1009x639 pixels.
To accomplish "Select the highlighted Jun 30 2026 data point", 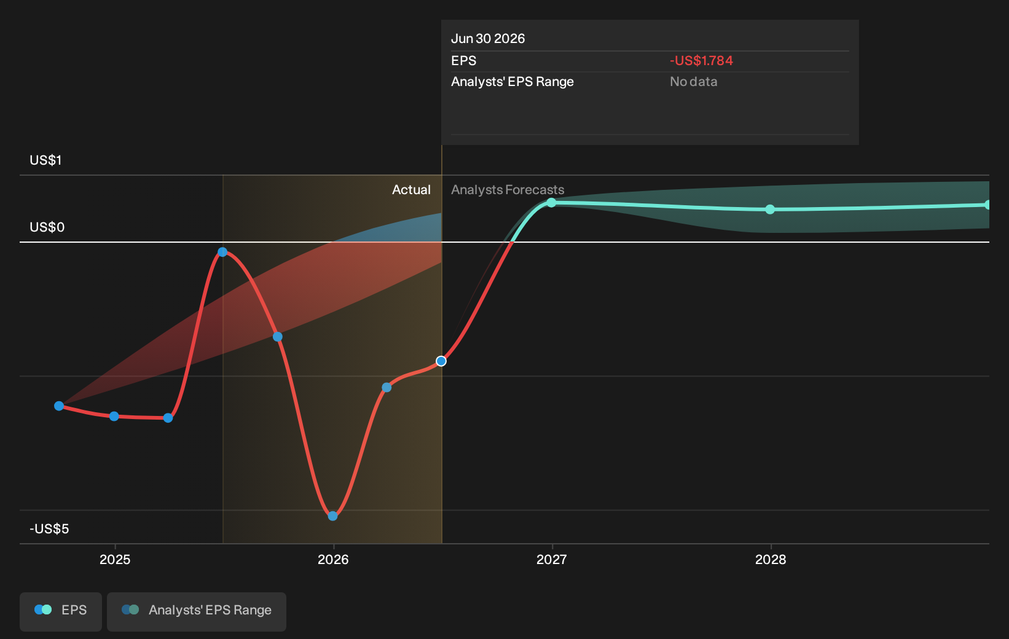I will point(441,361).
